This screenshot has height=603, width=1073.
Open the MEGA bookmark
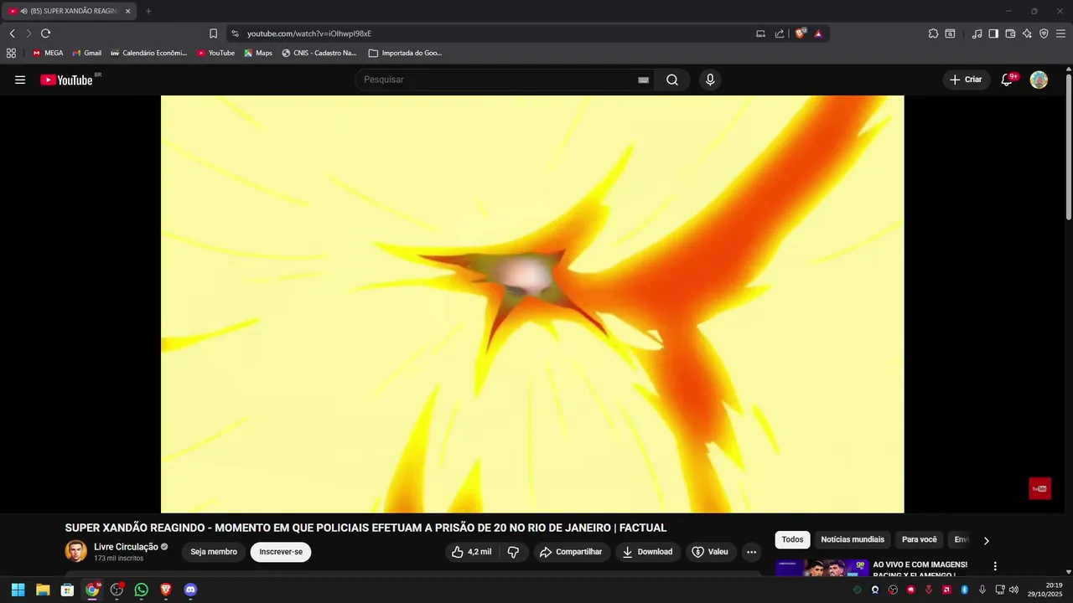[x=48, y=53]
